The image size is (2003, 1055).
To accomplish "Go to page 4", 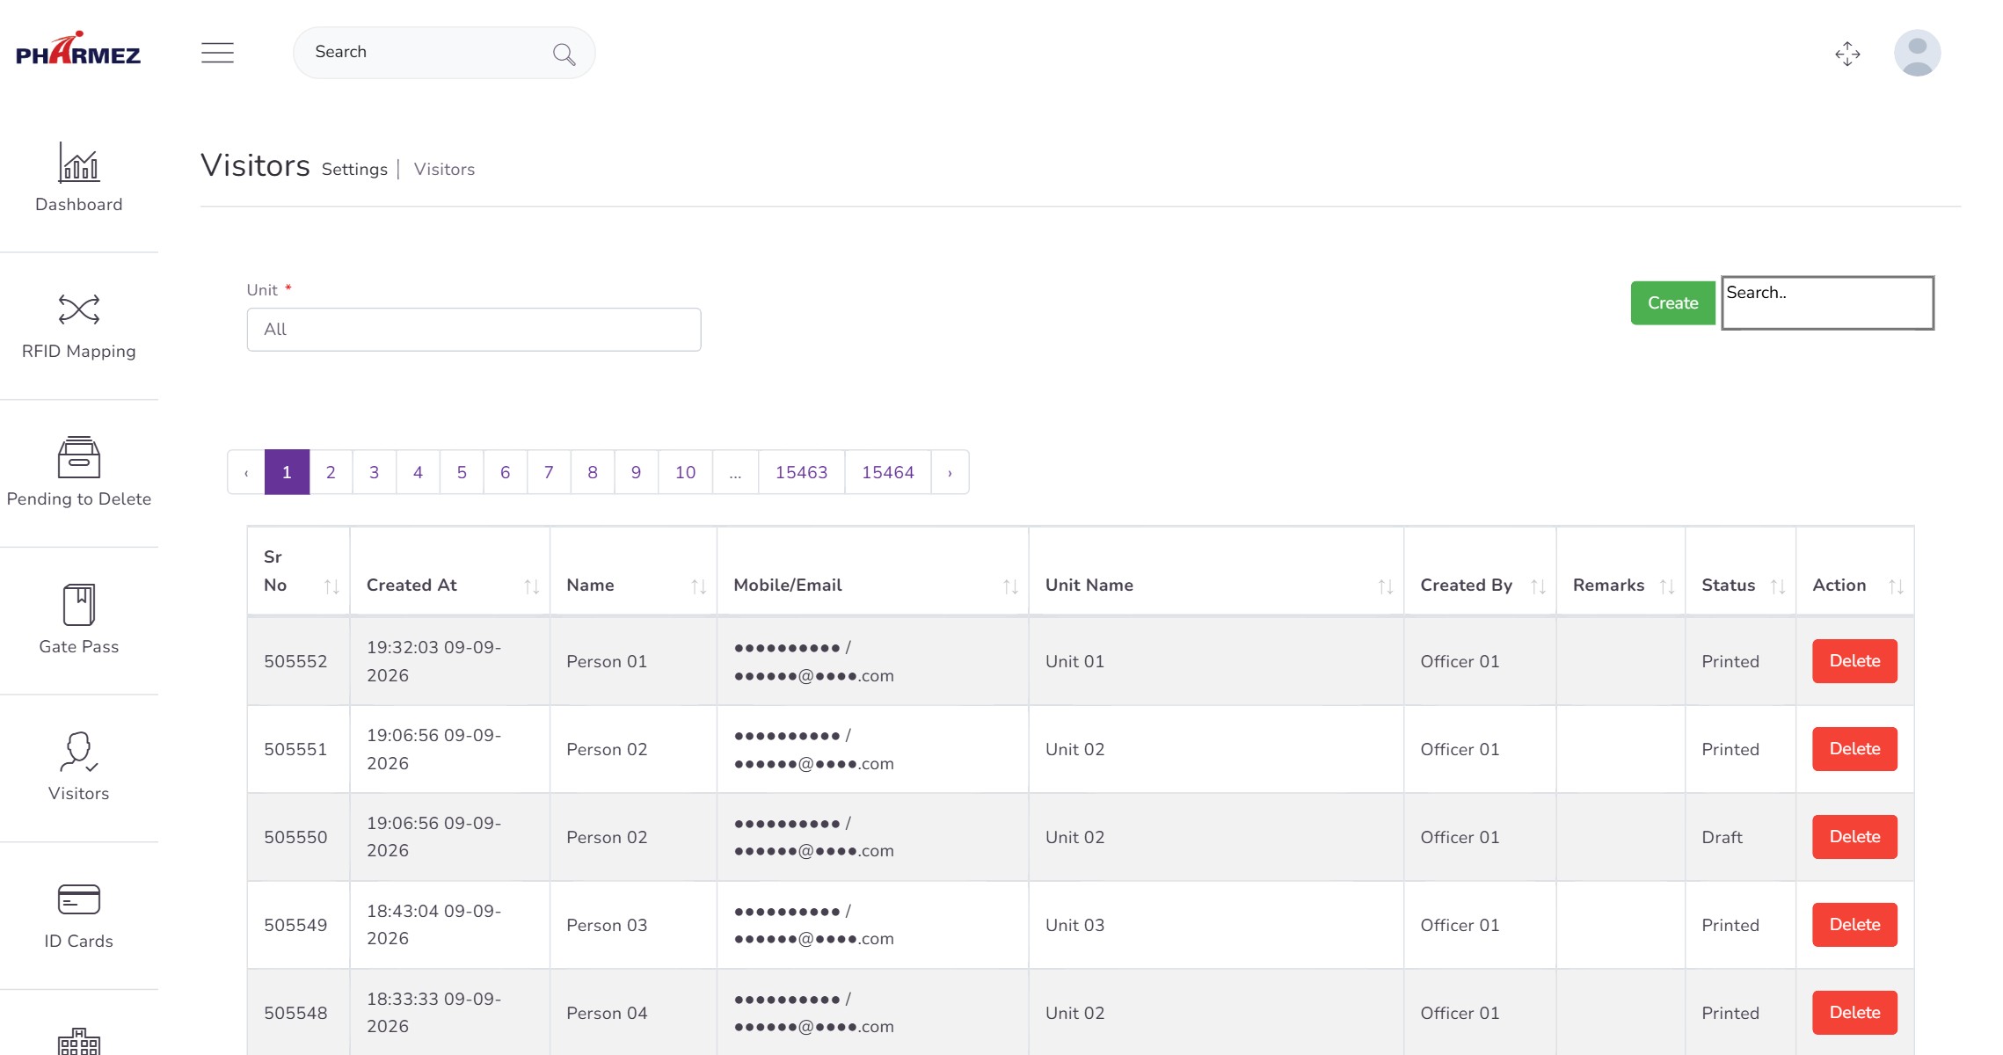I will tap(418, 472).
